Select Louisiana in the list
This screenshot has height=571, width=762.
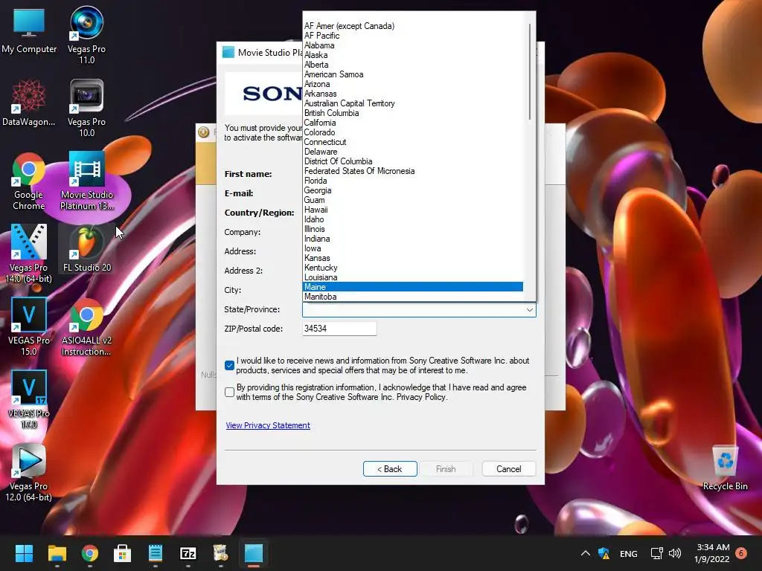tap(412, 277)
